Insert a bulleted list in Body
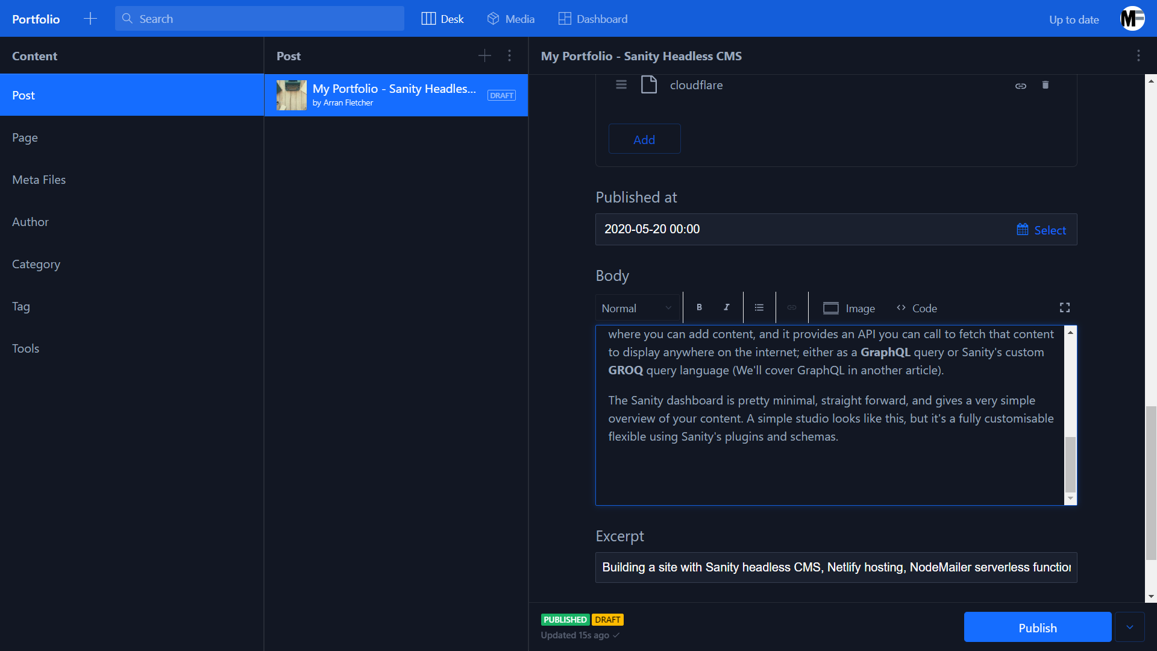 point(759,307)
